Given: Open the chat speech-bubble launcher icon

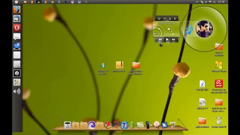Looking at the screenshot, I should tap(17, 37).
